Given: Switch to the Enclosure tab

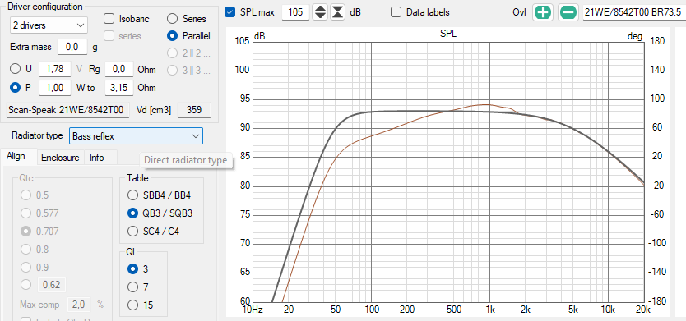Looking at the screenshot, I should (x=60, y=158).
